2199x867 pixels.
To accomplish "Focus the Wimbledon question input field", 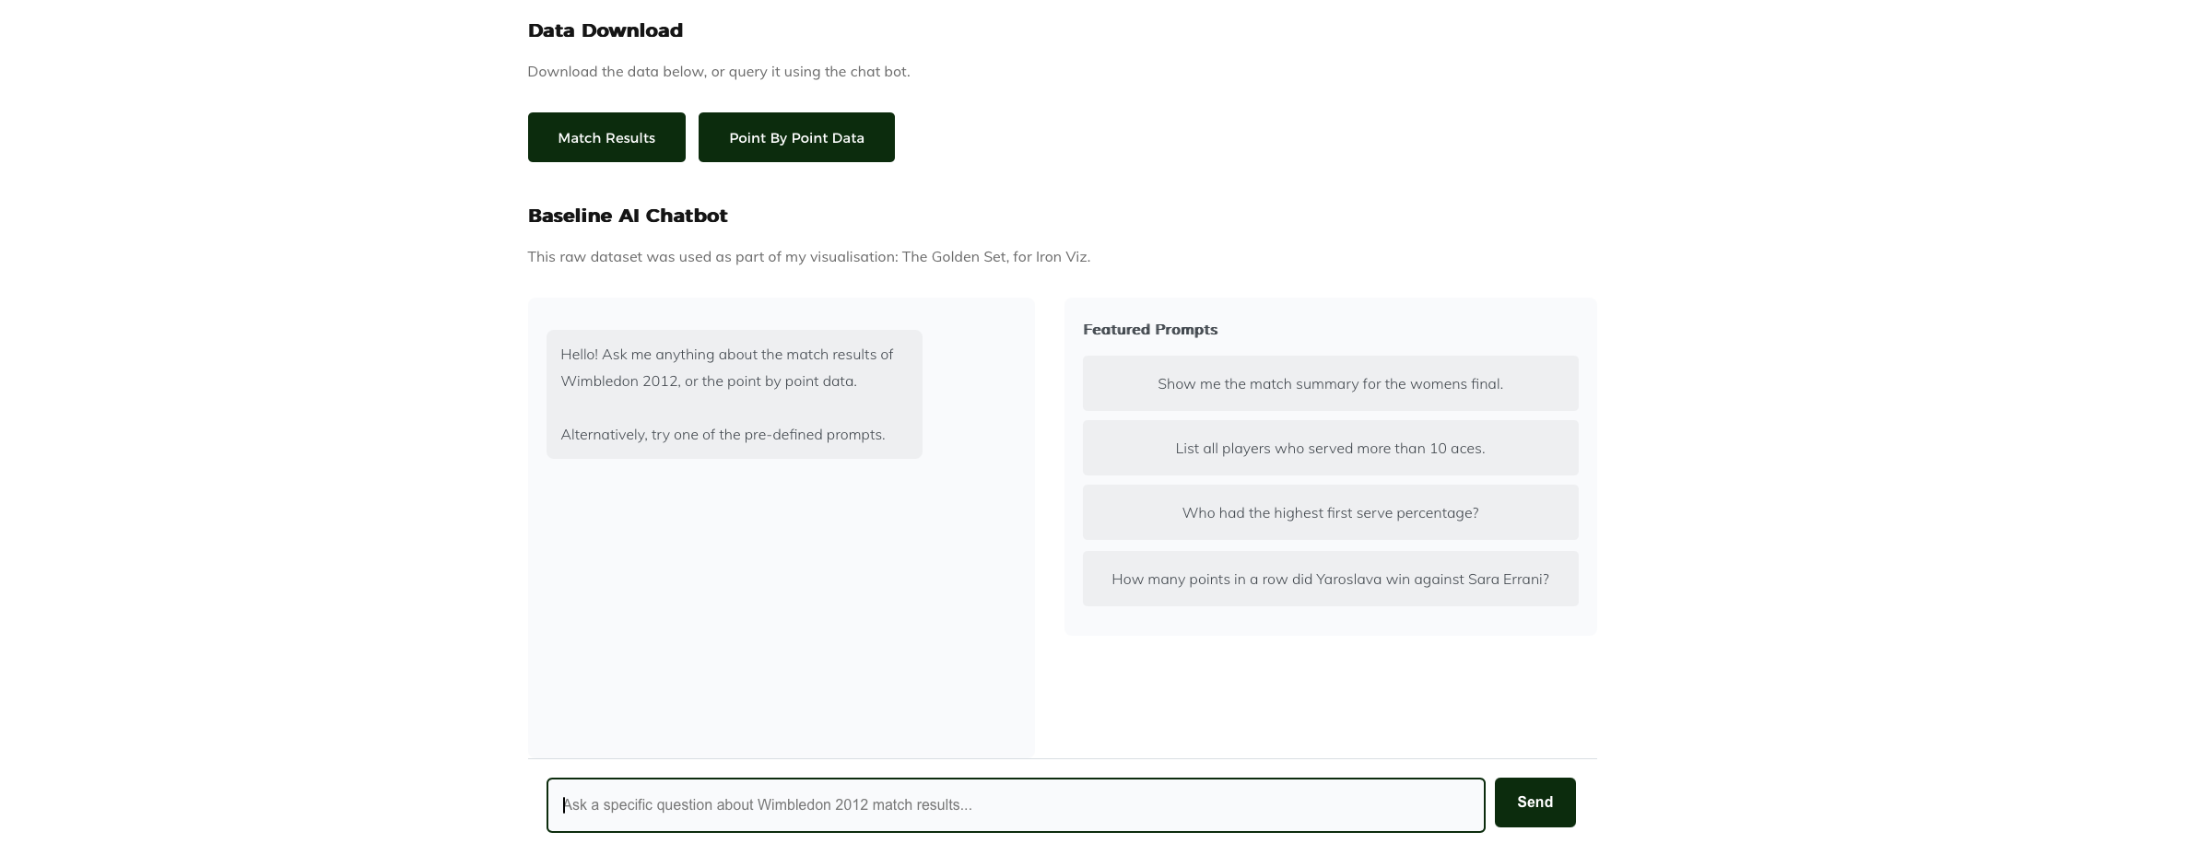I will point(1015,804).
